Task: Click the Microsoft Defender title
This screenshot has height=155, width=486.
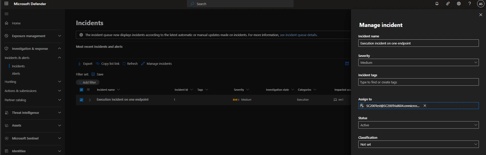Action: pyautogui.click(x=30, y=4)
